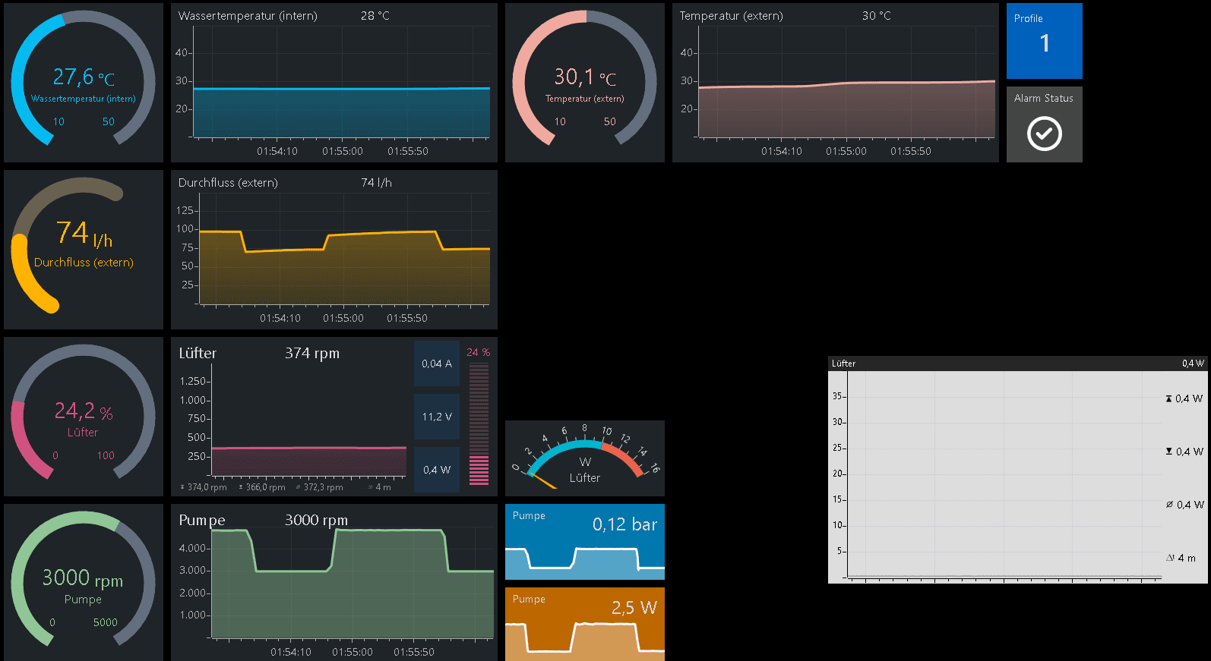
Task: Open the blue Profile 1 tile
Action: 1045,41
